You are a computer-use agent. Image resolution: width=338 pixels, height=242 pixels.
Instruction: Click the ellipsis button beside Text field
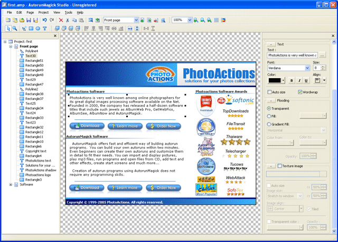tap(322, 55)
